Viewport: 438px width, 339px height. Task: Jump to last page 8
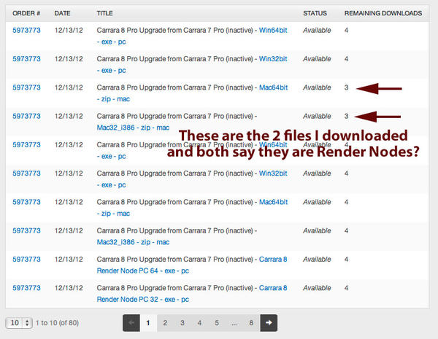(x=251, y=323)
